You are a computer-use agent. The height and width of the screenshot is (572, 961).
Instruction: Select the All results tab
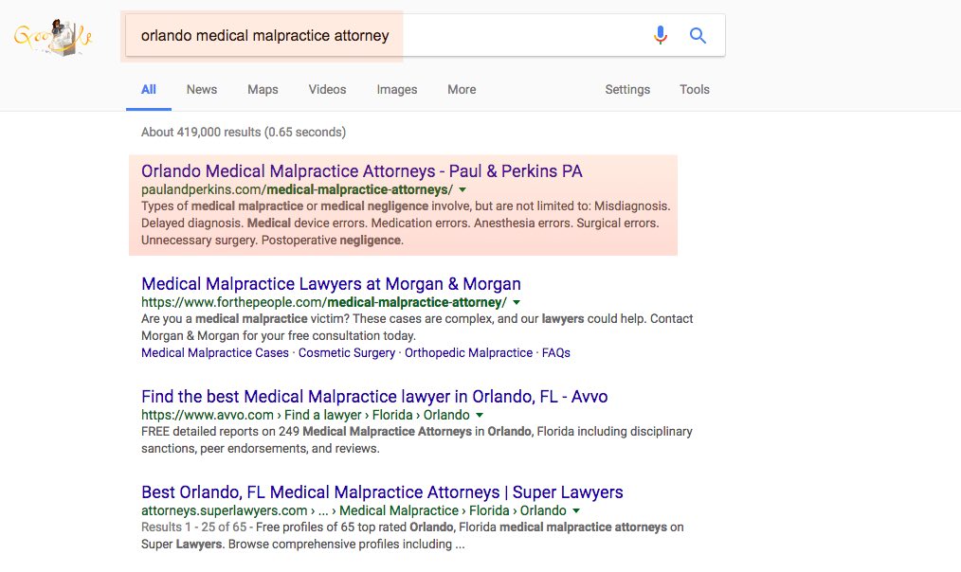[148, 89]
